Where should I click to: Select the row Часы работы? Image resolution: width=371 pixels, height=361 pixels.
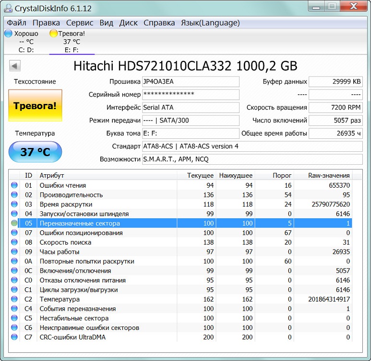180,251
